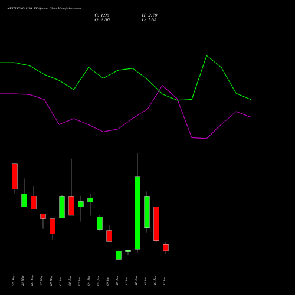Viewport: 295px width, 295px height.
Task: Select the green candlestick for 10 Jun
Action: (x=119, y=255)
